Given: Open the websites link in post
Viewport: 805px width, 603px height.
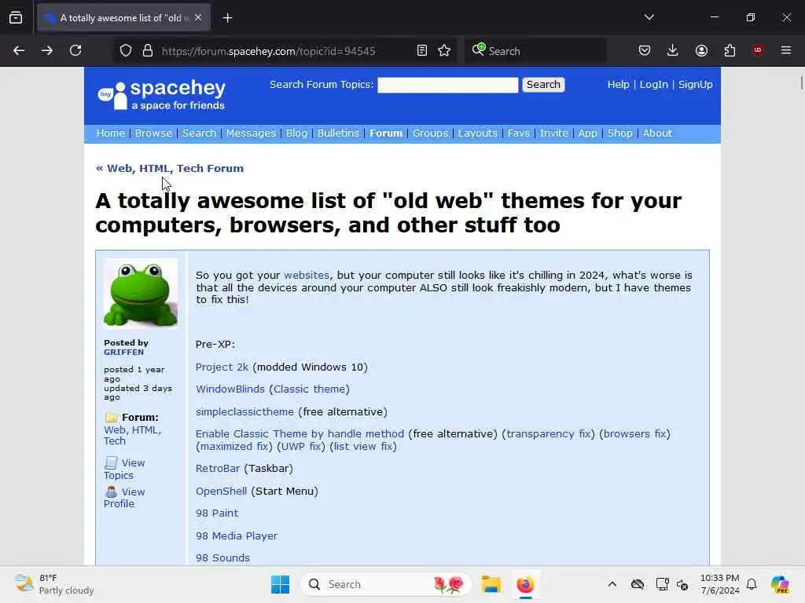Looking at the screenshot, I should pos(307,276).
